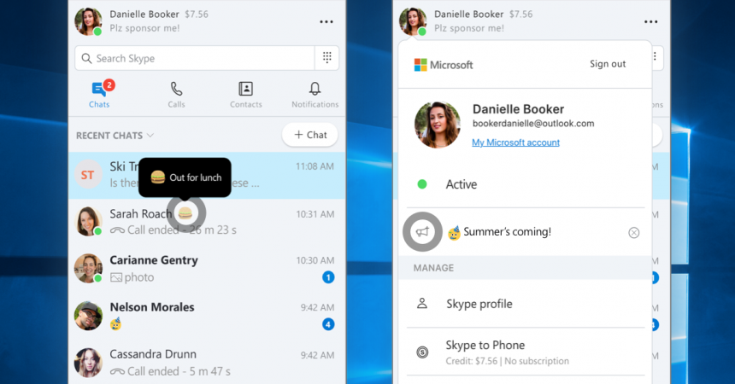735x384 pixels.
Task: Click the person icon beside Skype profile
Action: point(422,304)
